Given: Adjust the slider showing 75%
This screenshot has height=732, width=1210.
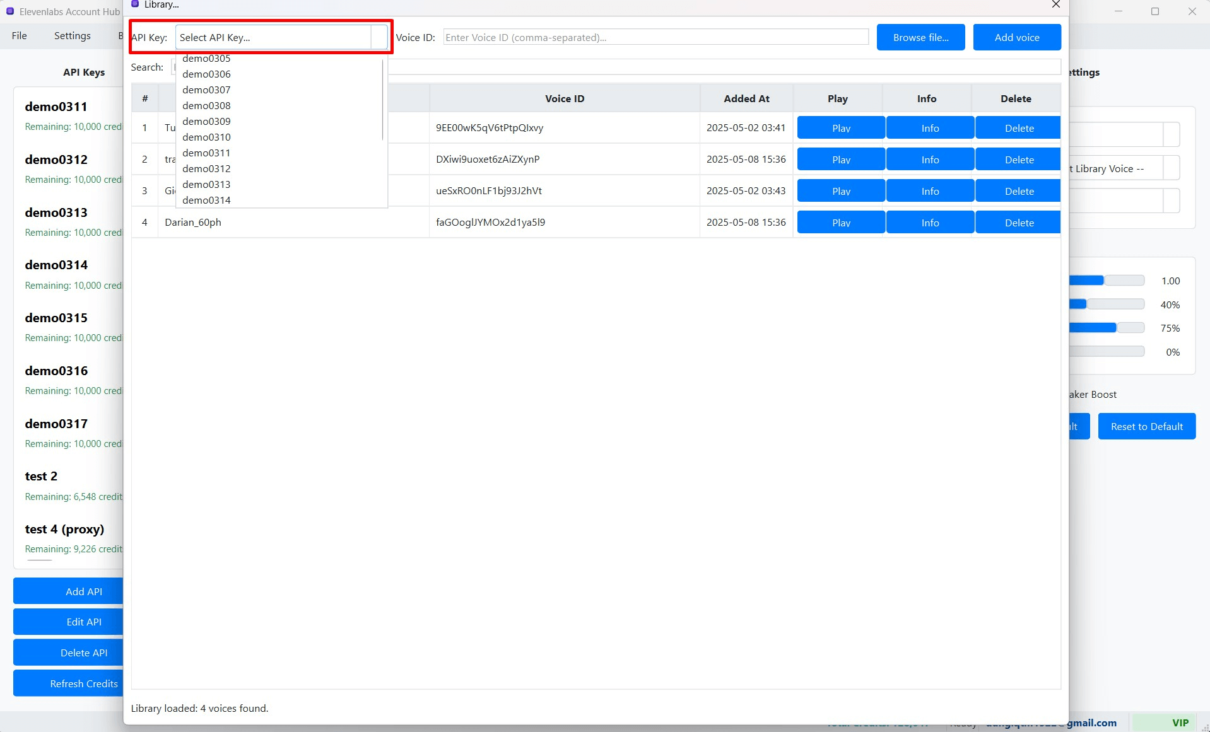Looking at the screenshot, I should coord(1107,328).
